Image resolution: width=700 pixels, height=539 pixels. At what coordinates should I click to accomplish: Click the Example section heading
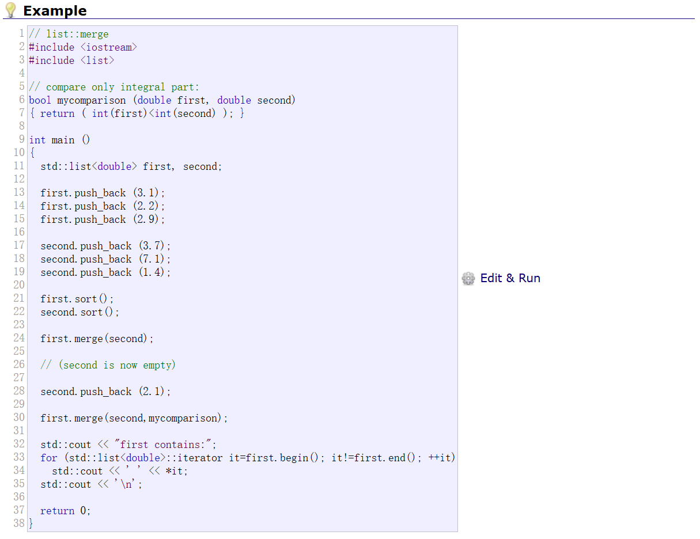pyautogui.click(x=55, y=10)
